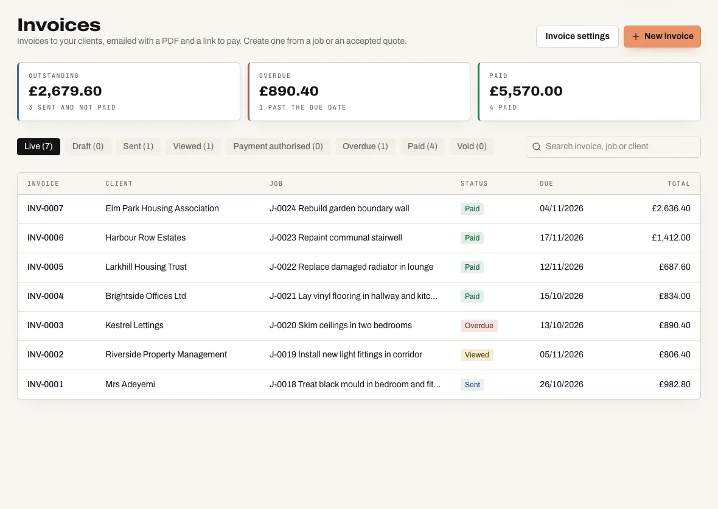Click the plus icon on New invoice

(x=636, y=36)
